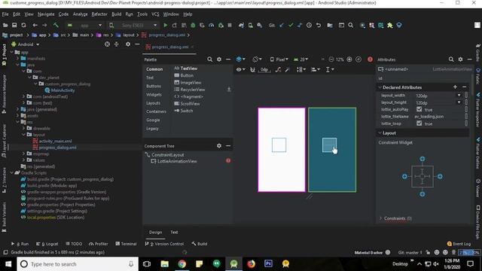Click the Stop toolbar square icon
Image resolution: width=482 pixels, height=271 pixels.
coord(230,25)
